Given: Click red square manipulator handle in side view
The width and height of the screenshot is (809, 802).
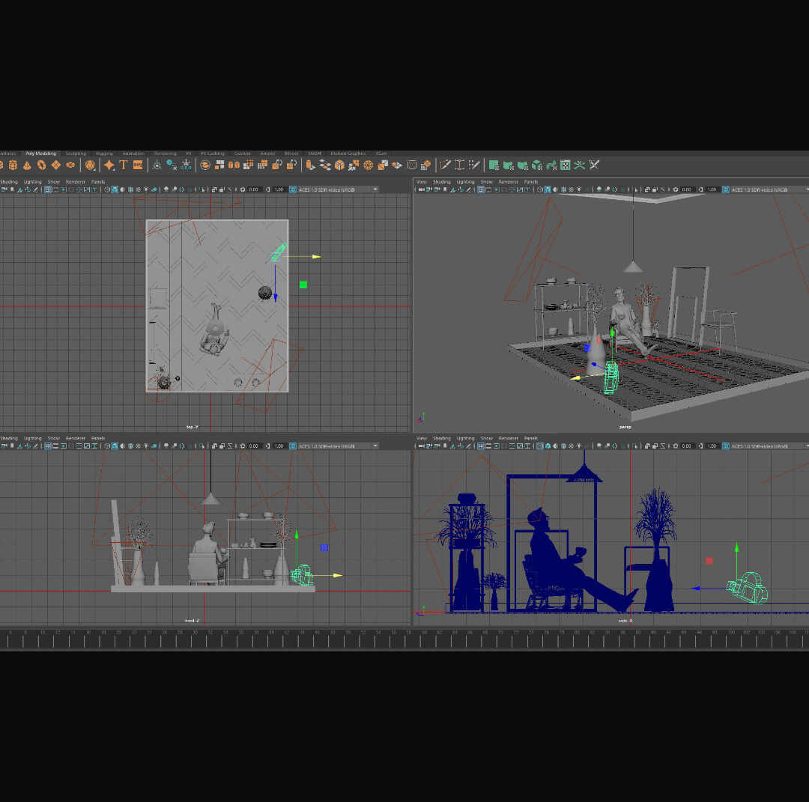Looking at the screenshot, I should point(709,561).
